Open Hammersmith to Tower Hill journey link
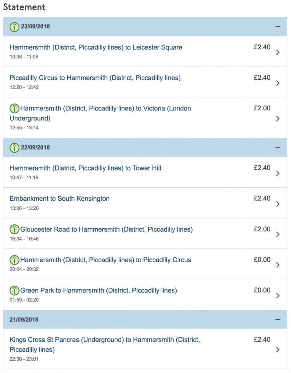The height and width of the screenshot is (373, 291). [x=85, y=168]
